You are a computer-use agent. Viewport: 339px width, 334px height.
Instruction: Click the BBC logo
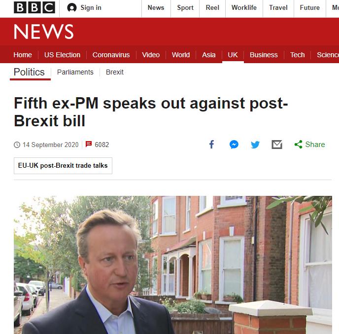click(34, 7)
